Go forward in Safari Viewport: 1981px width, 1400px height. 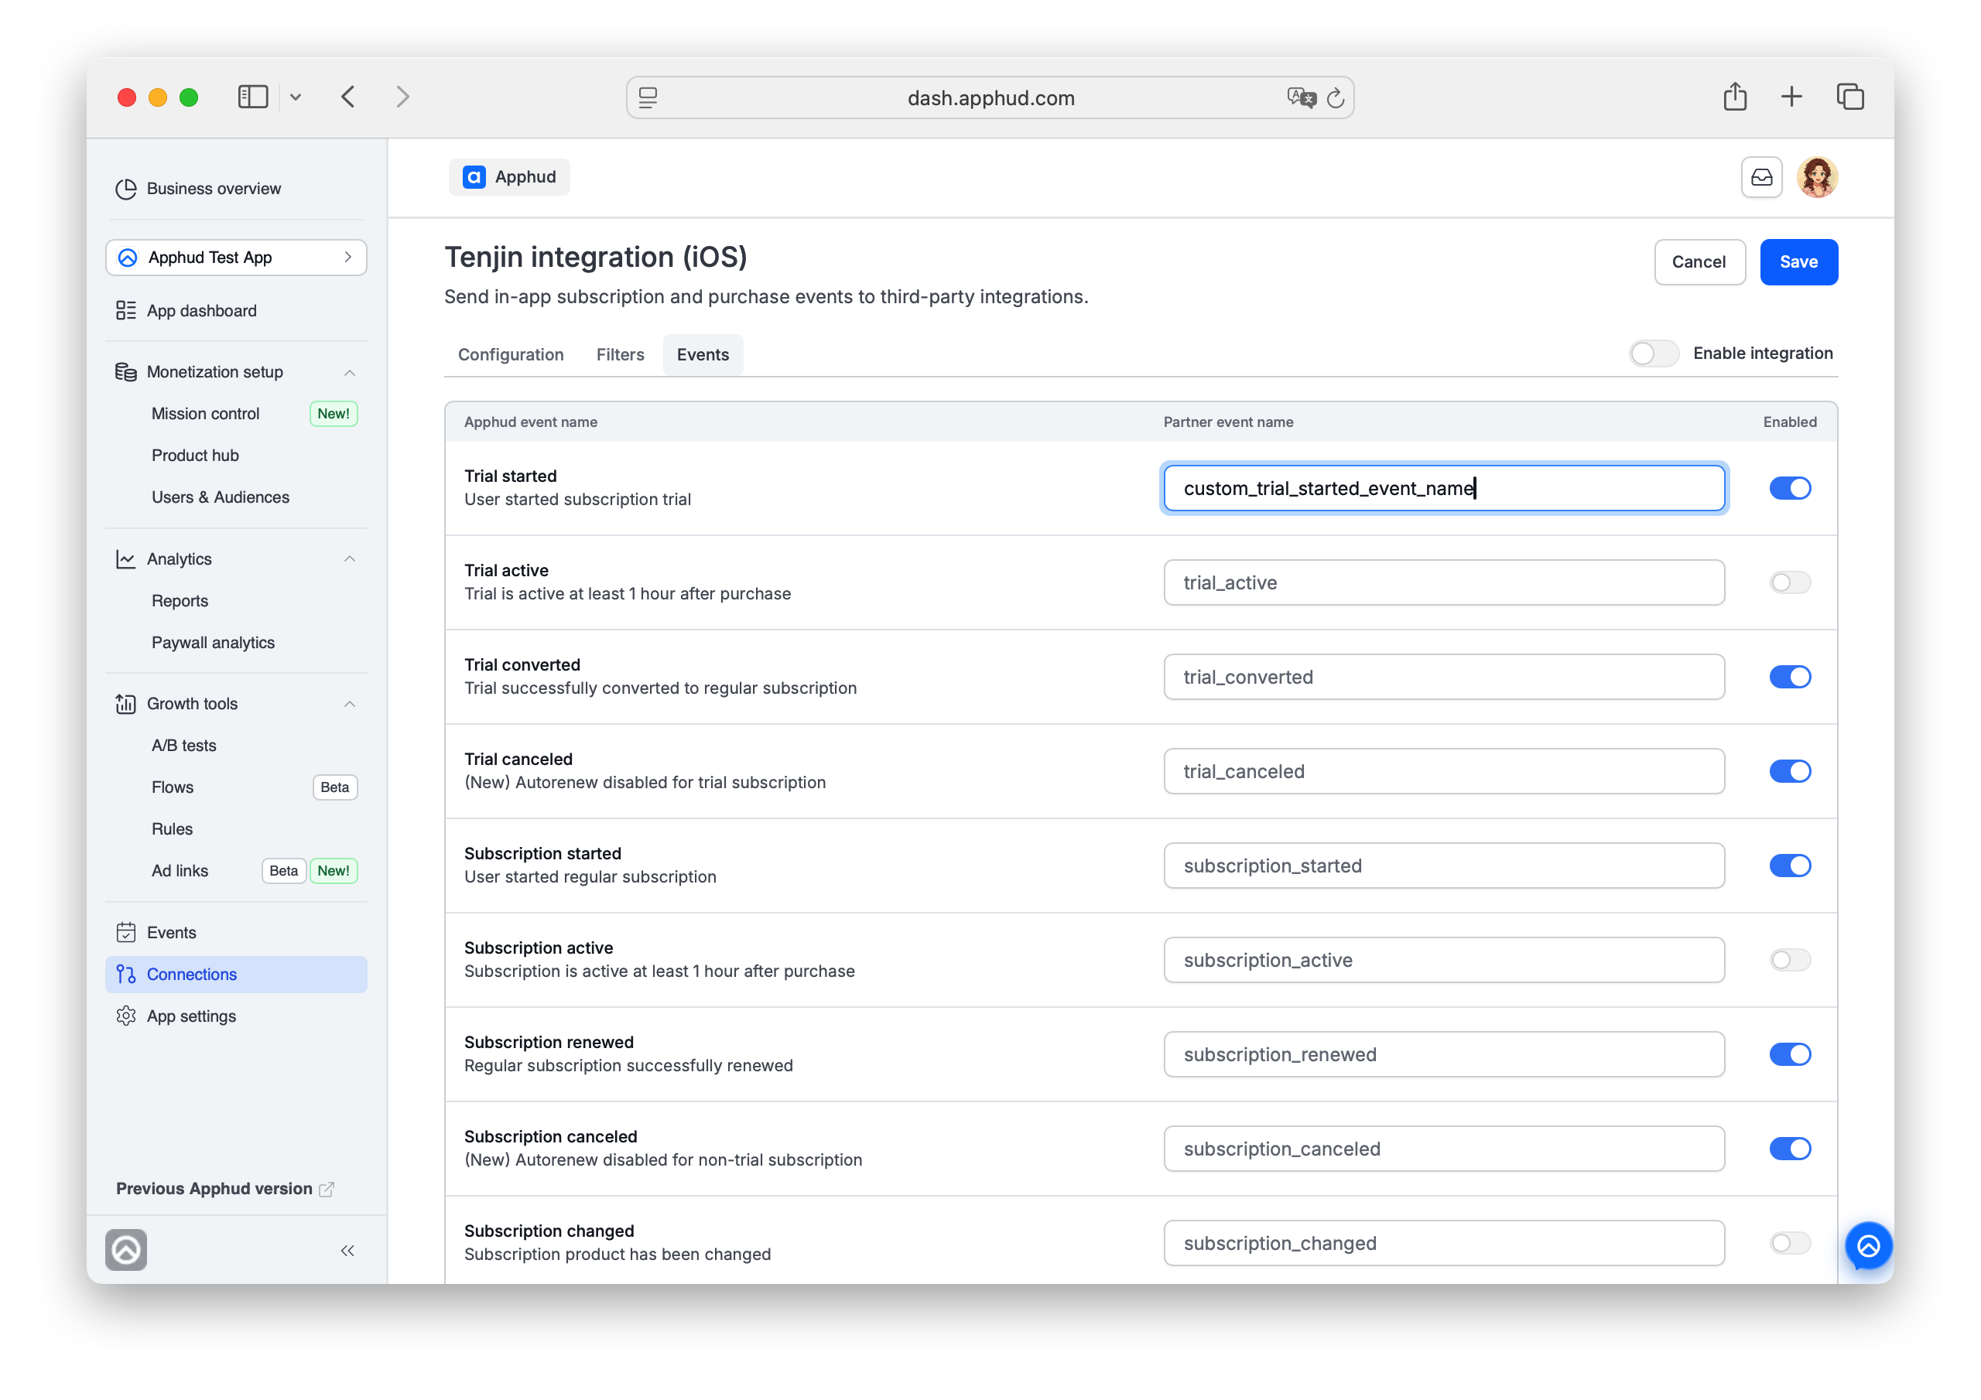402,97
